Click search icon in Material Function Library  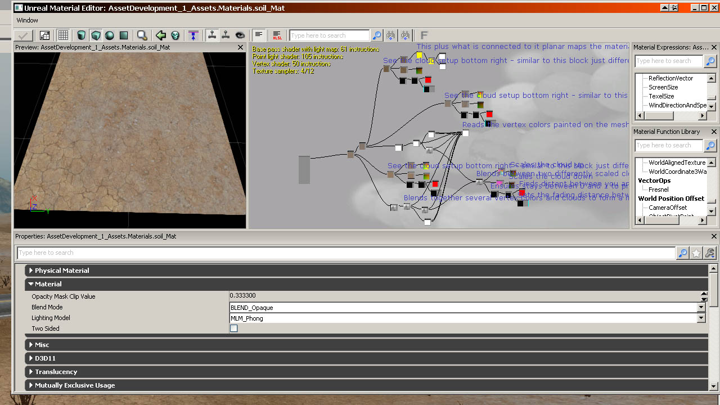pos(710,145)
